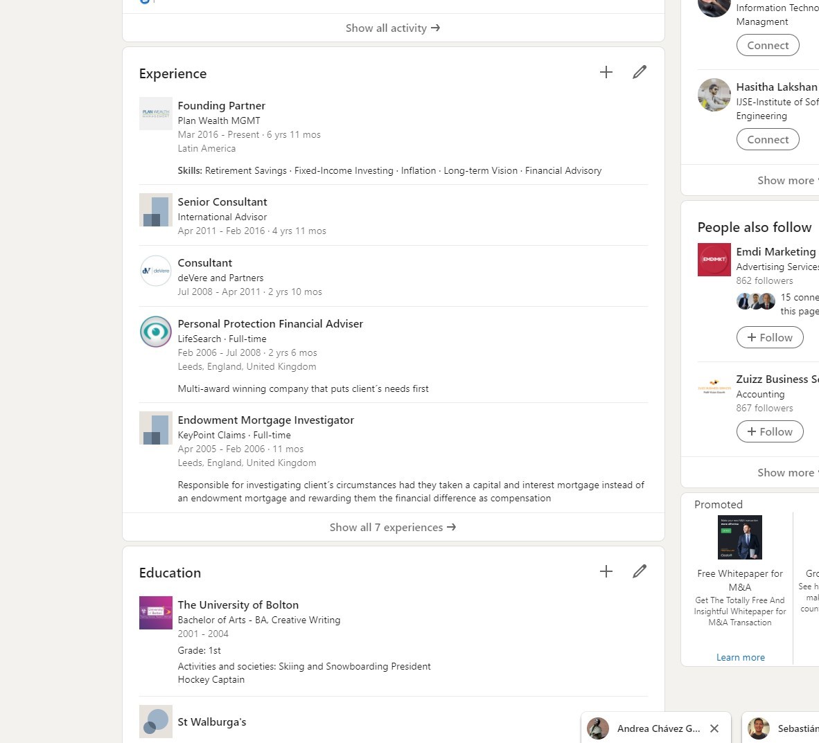Expand Show all activity
The image size is (819, 743).
393,28
